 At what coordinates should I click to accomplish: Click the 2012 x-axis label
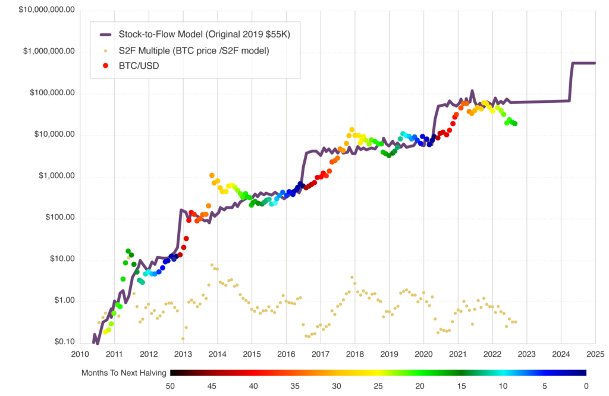149,354
